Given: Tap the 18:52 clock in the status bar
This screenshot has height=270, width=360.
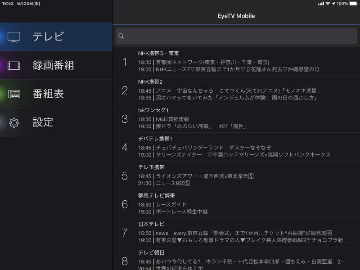Looking at the screenshot, I should click(8, 4).
